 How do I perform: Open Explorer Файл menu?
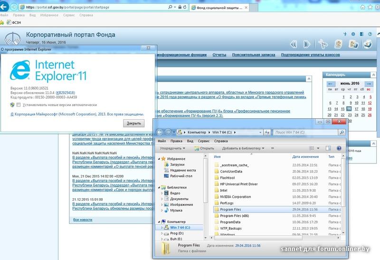click(x=161, y=141)
